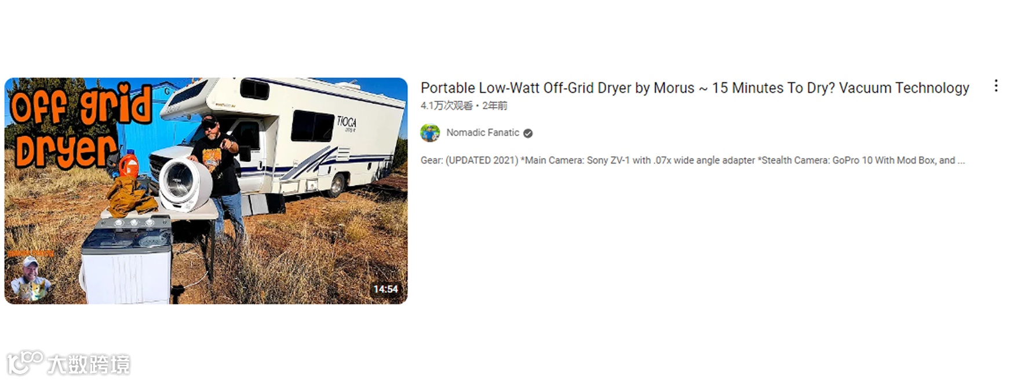Click the 2年前 upload age text
Image resolution: width=1010 pixels, height=381 pixels.
coord(495,105)
